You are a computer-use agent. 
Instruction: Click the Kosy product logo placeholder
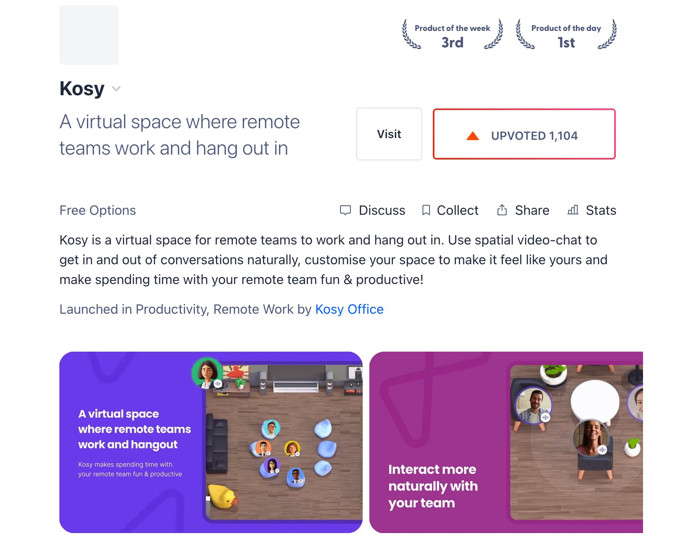(x=89, y=35)
